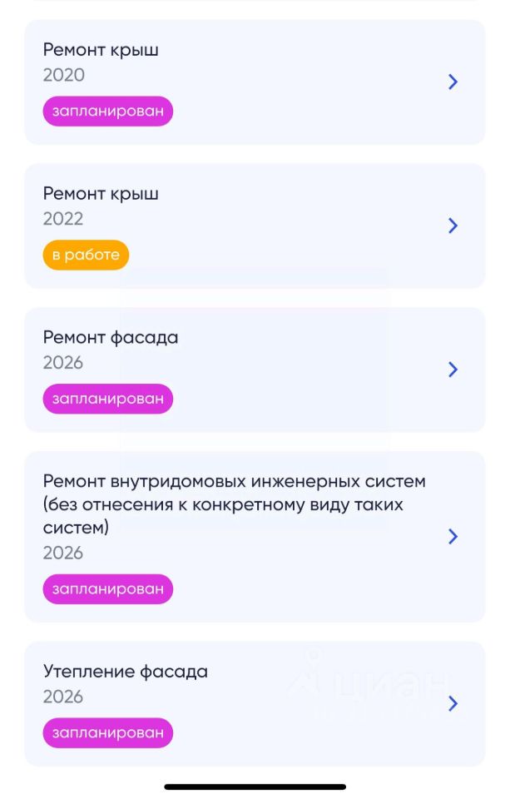Select the Ремонт фасада title text
Viewport: 510px width, 799px height.
click(x=111, y=338)
